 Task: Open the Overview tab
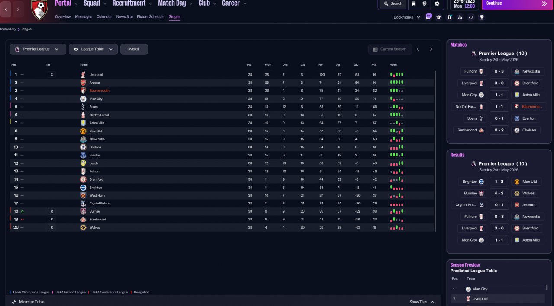(x=63, y=16)
